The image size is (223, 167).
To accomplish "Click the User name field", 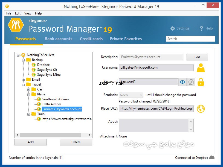I will (156, 68).
